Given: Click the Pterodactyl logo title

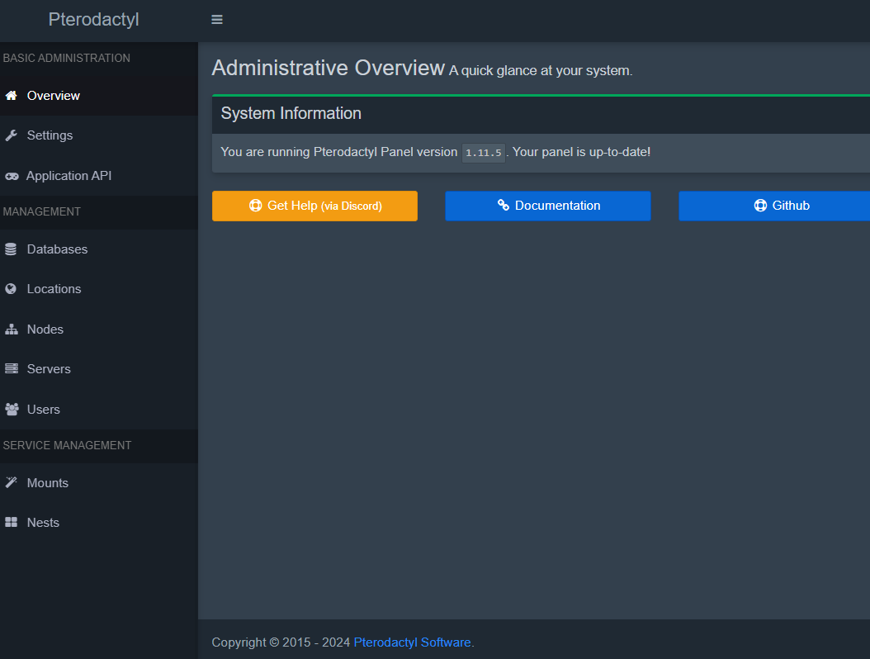Looking at the screenshot, I should tap(94, 20).
